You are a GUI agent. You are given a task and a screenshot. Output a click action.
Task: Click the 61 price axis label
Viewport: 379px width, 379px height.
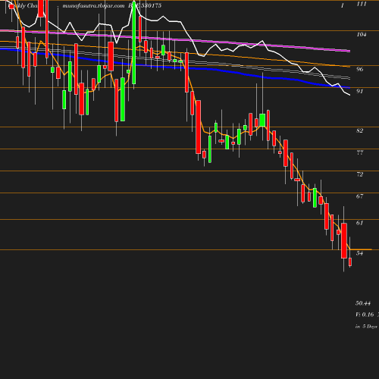tap(360, 223)
